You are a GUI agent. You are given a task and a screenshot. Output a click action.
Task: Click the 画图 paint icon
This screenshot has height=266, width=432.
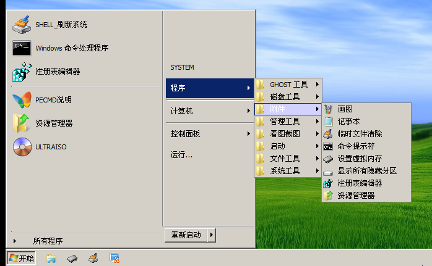pos(328,109)
